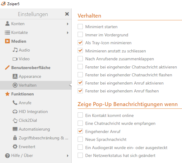Check Neue Sprachnachricht notification box
182x163 pixels.
click(80, 139)
